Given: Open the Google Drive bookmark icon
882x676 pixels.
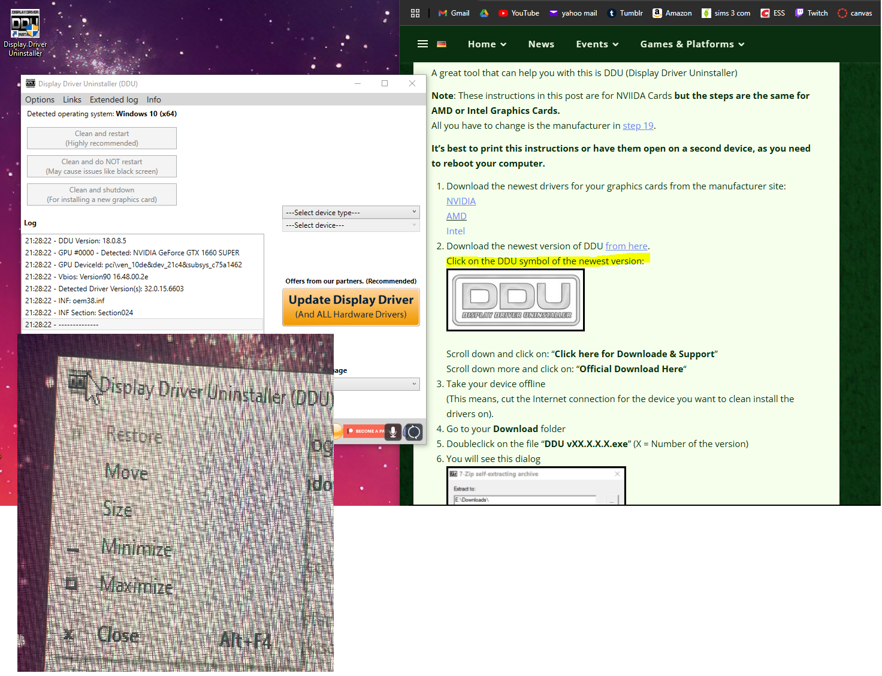Looking at the screenshot, I should [x=484, y=13].
